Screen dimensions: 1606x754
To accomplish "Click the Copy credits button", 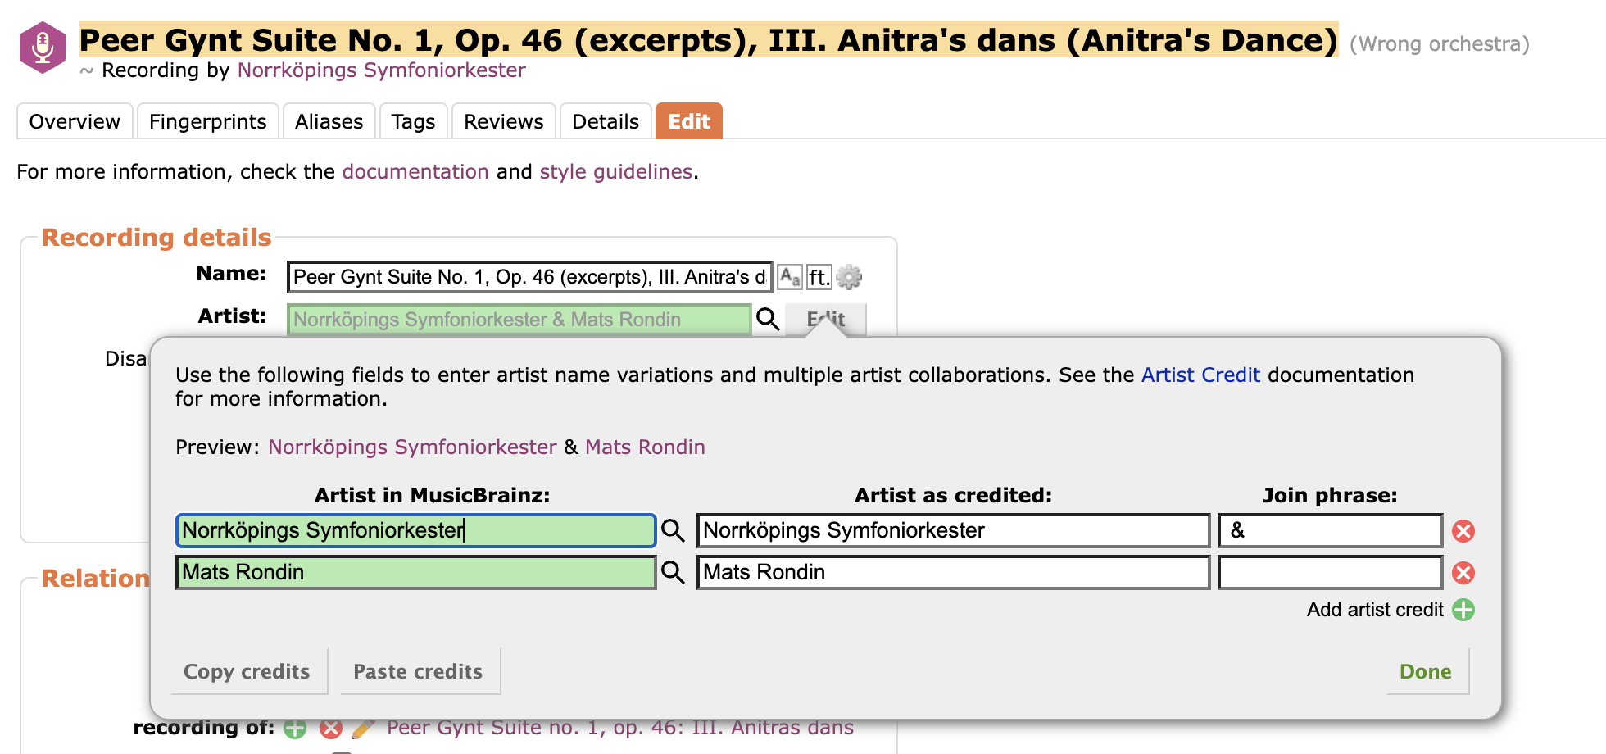I will pos(247,671).
